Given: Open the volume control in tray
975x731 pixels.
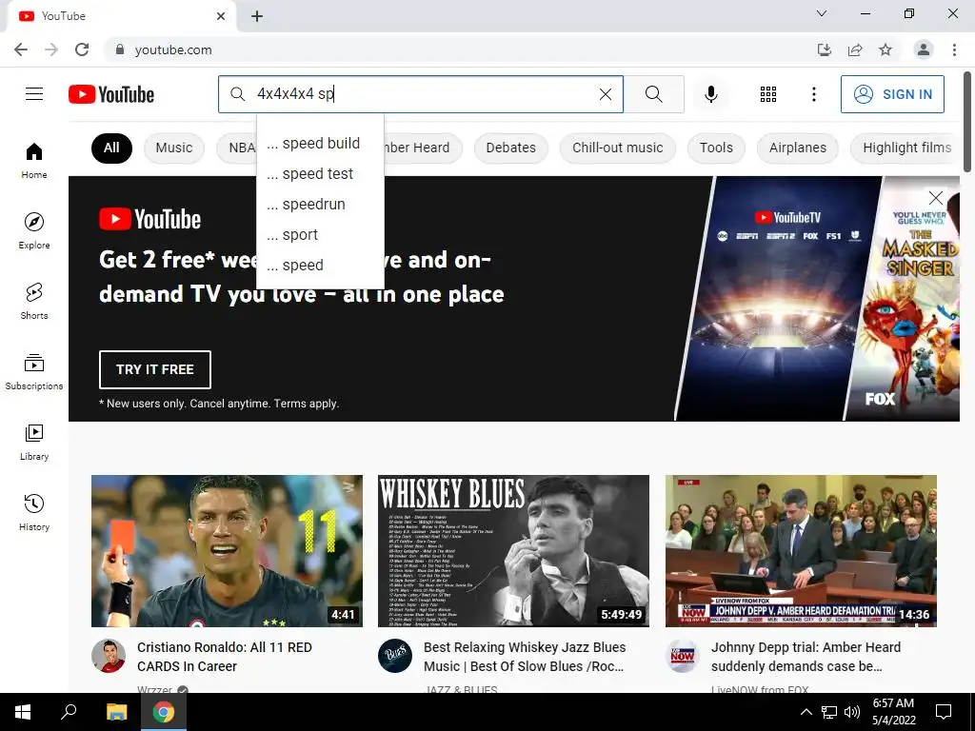Looking at the screenshot, I should pos(852,712).
